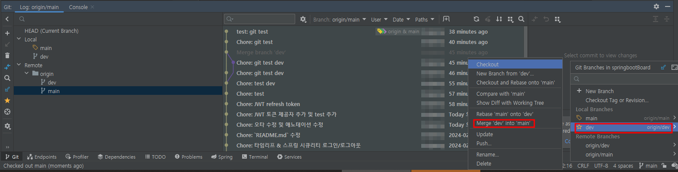Select Update from the context menu

click(x=515, y=134)
